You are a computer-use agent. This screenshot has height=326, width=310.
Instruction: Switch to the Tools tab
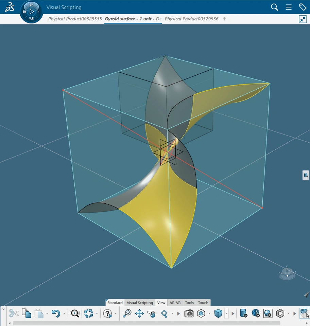[189, 303]
